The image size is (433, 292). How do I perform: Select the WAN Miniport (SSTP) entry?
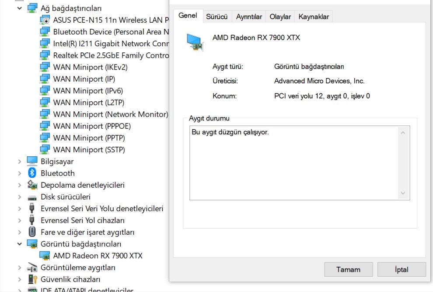pos(89,150)
